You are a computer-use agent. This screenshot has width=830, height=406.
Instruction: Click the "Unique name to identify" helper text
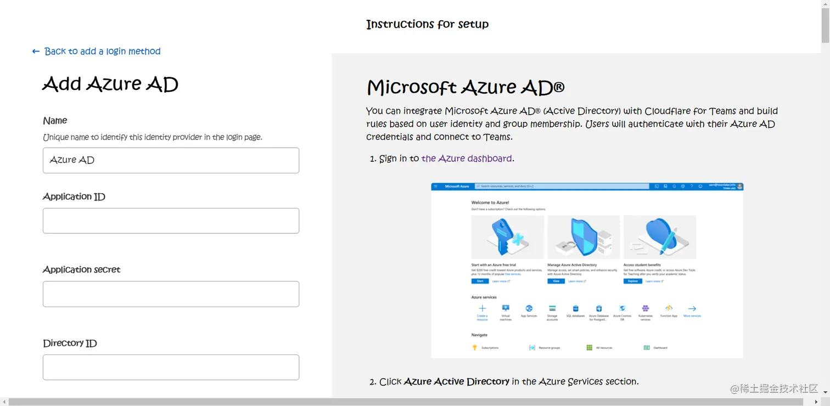[x=153, y=137]
